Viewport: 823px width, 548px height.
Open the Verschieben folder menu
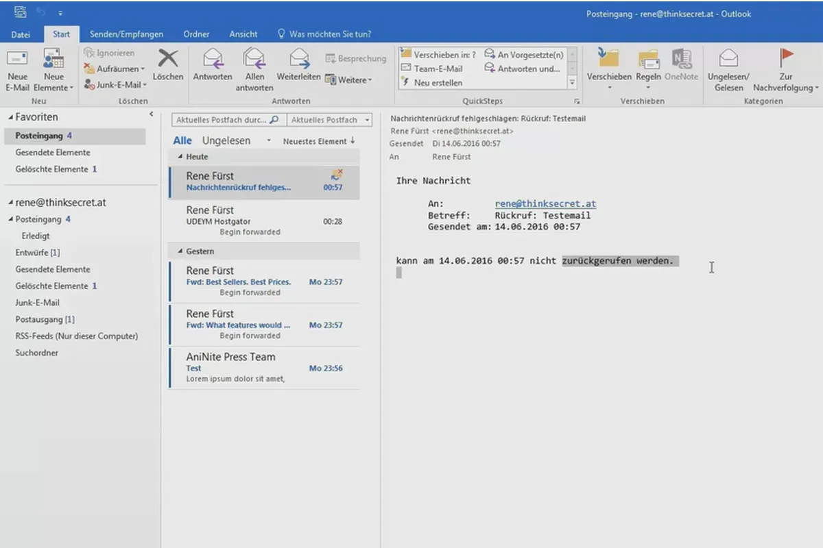click(609, 69)
